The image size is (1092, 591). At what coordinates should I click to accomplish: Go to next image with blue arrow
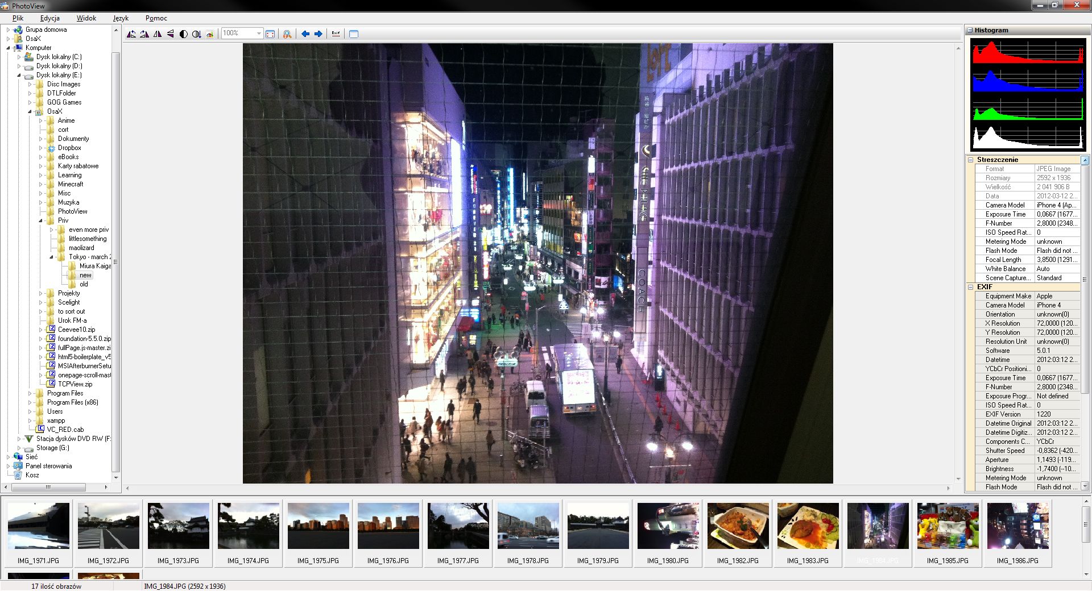coord(318,34)
